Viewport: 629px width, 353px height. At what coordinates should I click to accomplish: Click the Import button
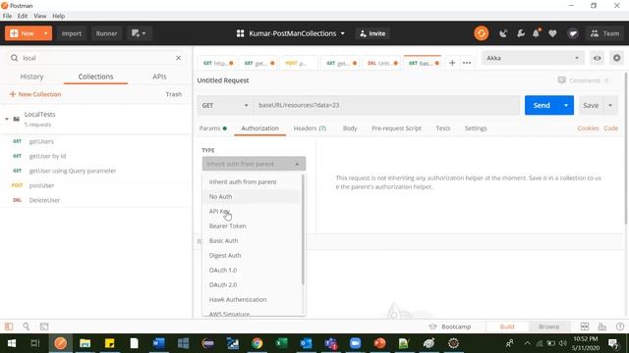click(72, 33)
